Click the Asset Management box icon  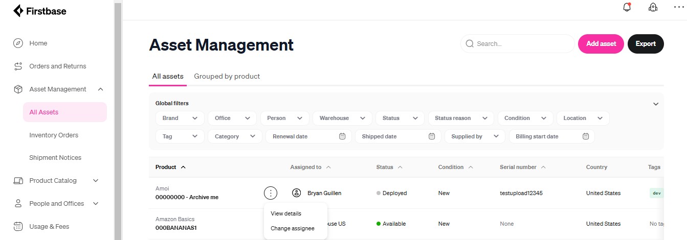tap(18, 89)
